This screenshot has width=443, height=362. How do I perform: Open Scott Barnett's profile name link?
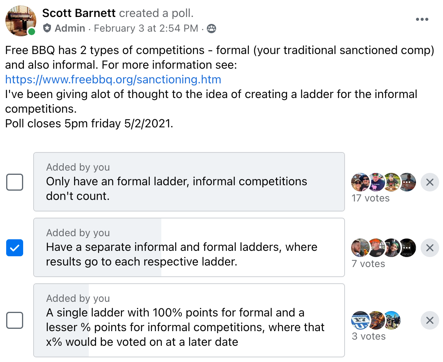[x=79, y=13]
